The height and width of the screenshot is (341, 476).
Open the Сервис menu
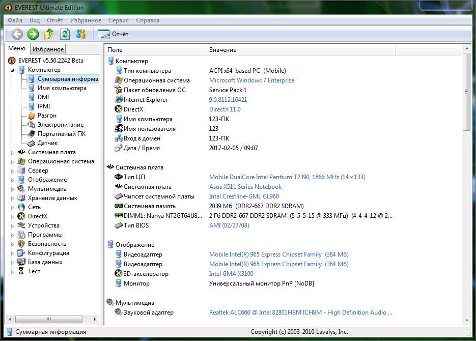[119, 20]
